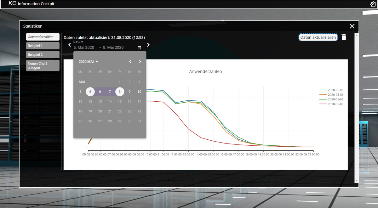The height and width of the screenshot is (208, 378).
Task: Go to previous date range arrow
Action: coord(70,45)
